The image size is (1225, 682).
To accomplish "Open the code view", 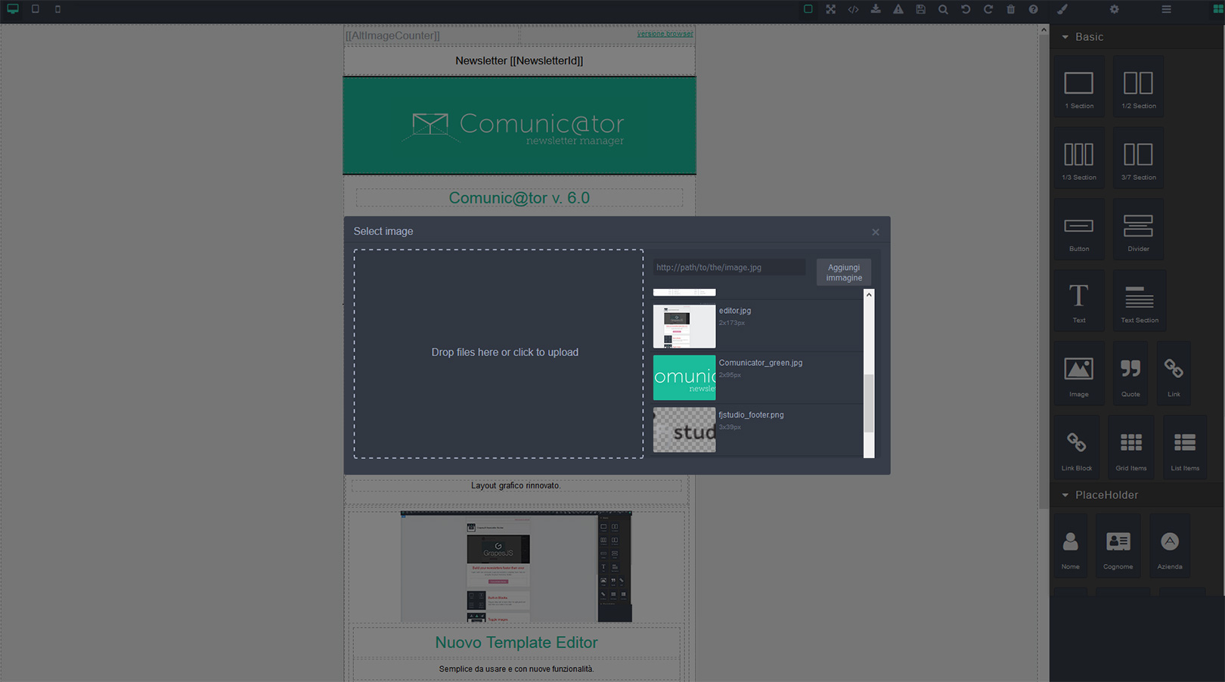I will (853, 9).
